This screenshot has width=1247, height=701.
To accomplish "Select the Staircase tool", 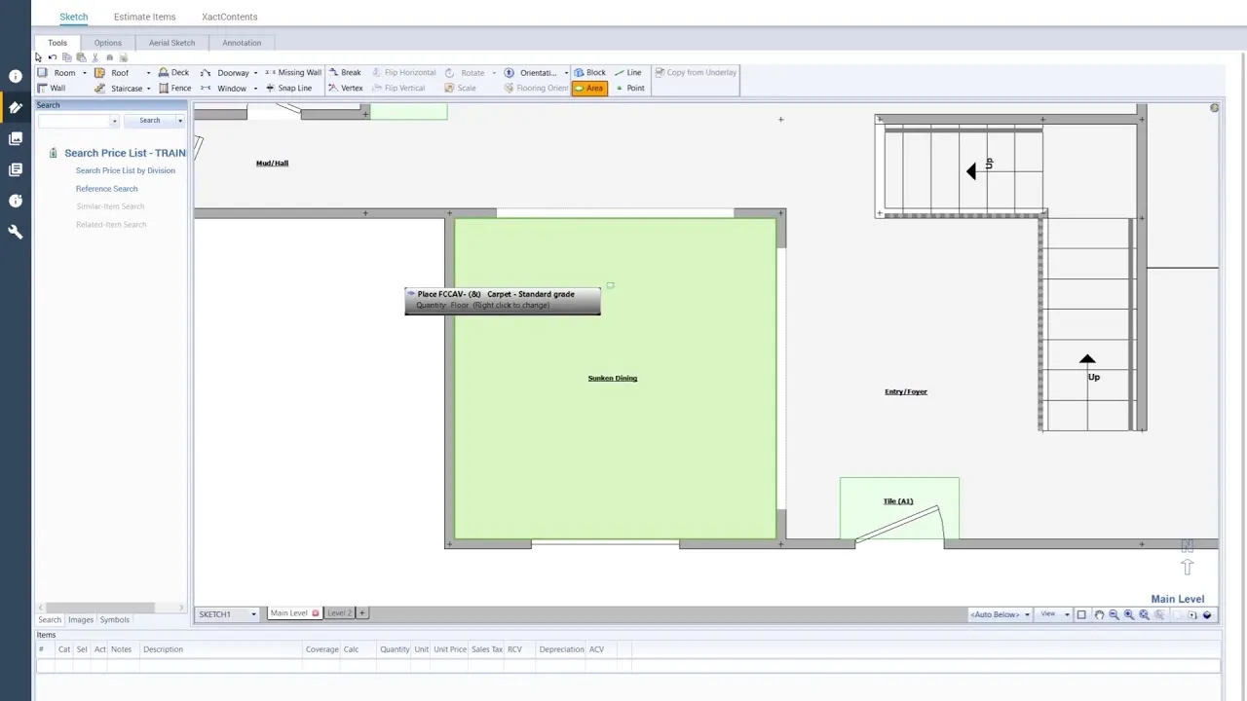I will [x=119, y=89].
